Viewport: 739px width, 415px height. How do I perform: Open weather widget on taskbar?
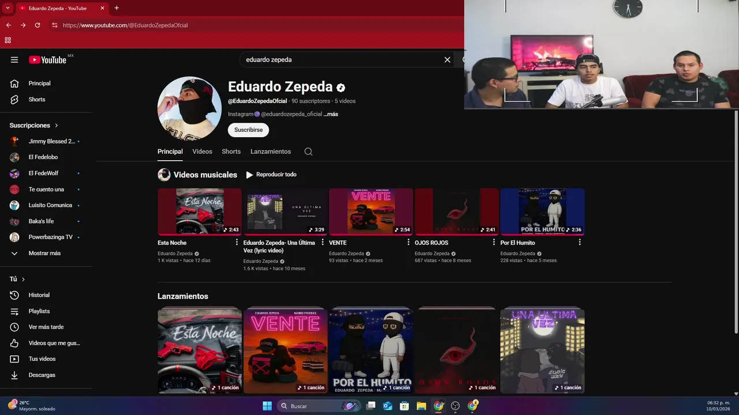[x=32, y=406]
